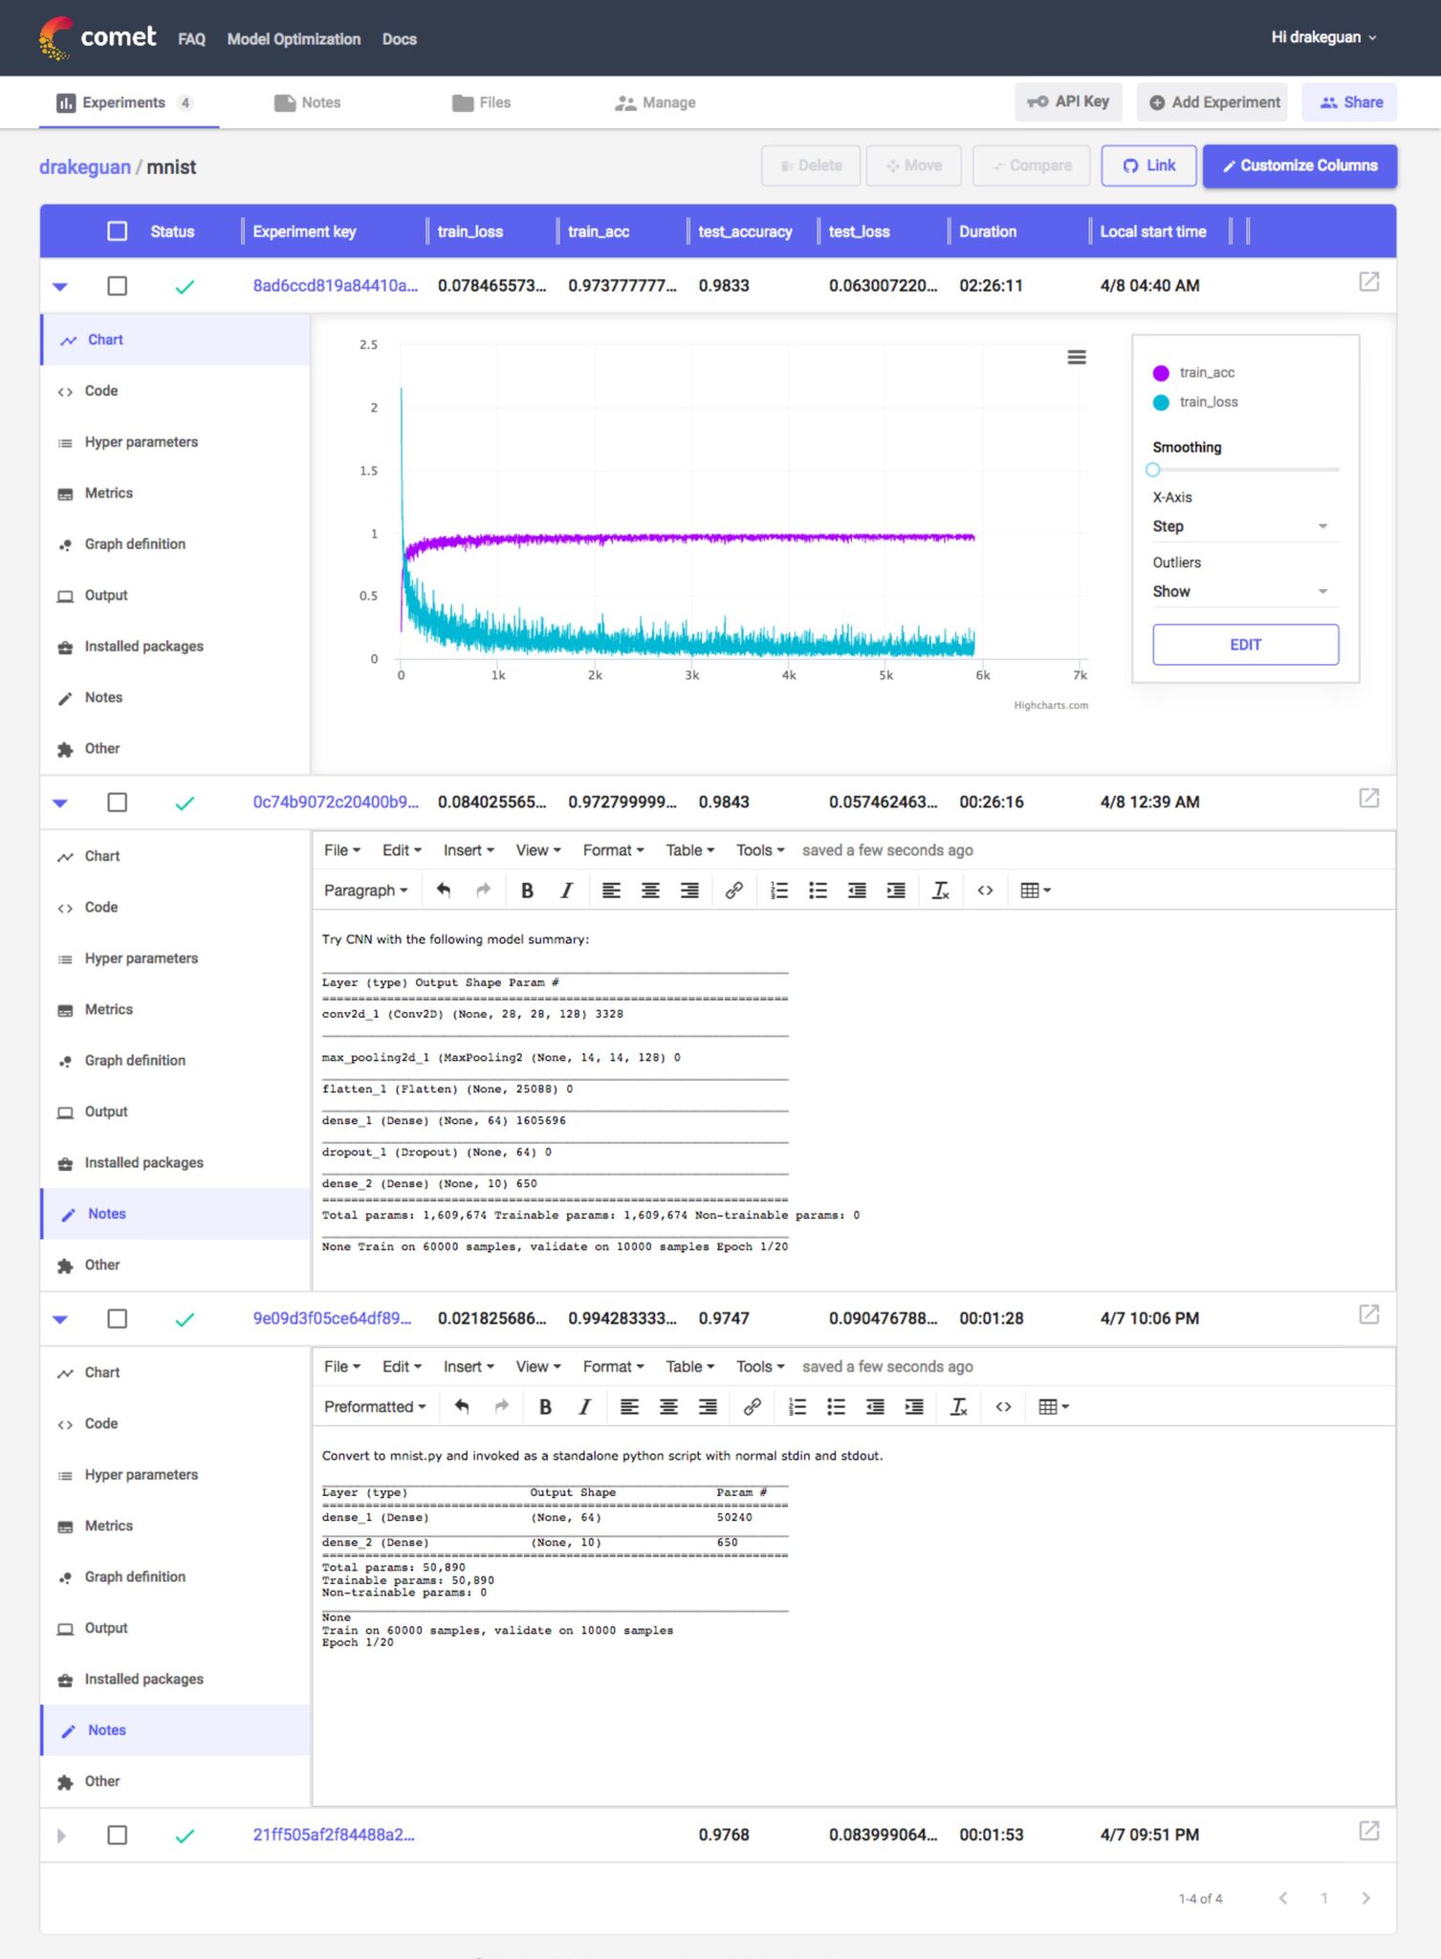
Task: Select checkbox for experiment 8ad6ccd819a84410a
Action: click(x=117, y=286)
